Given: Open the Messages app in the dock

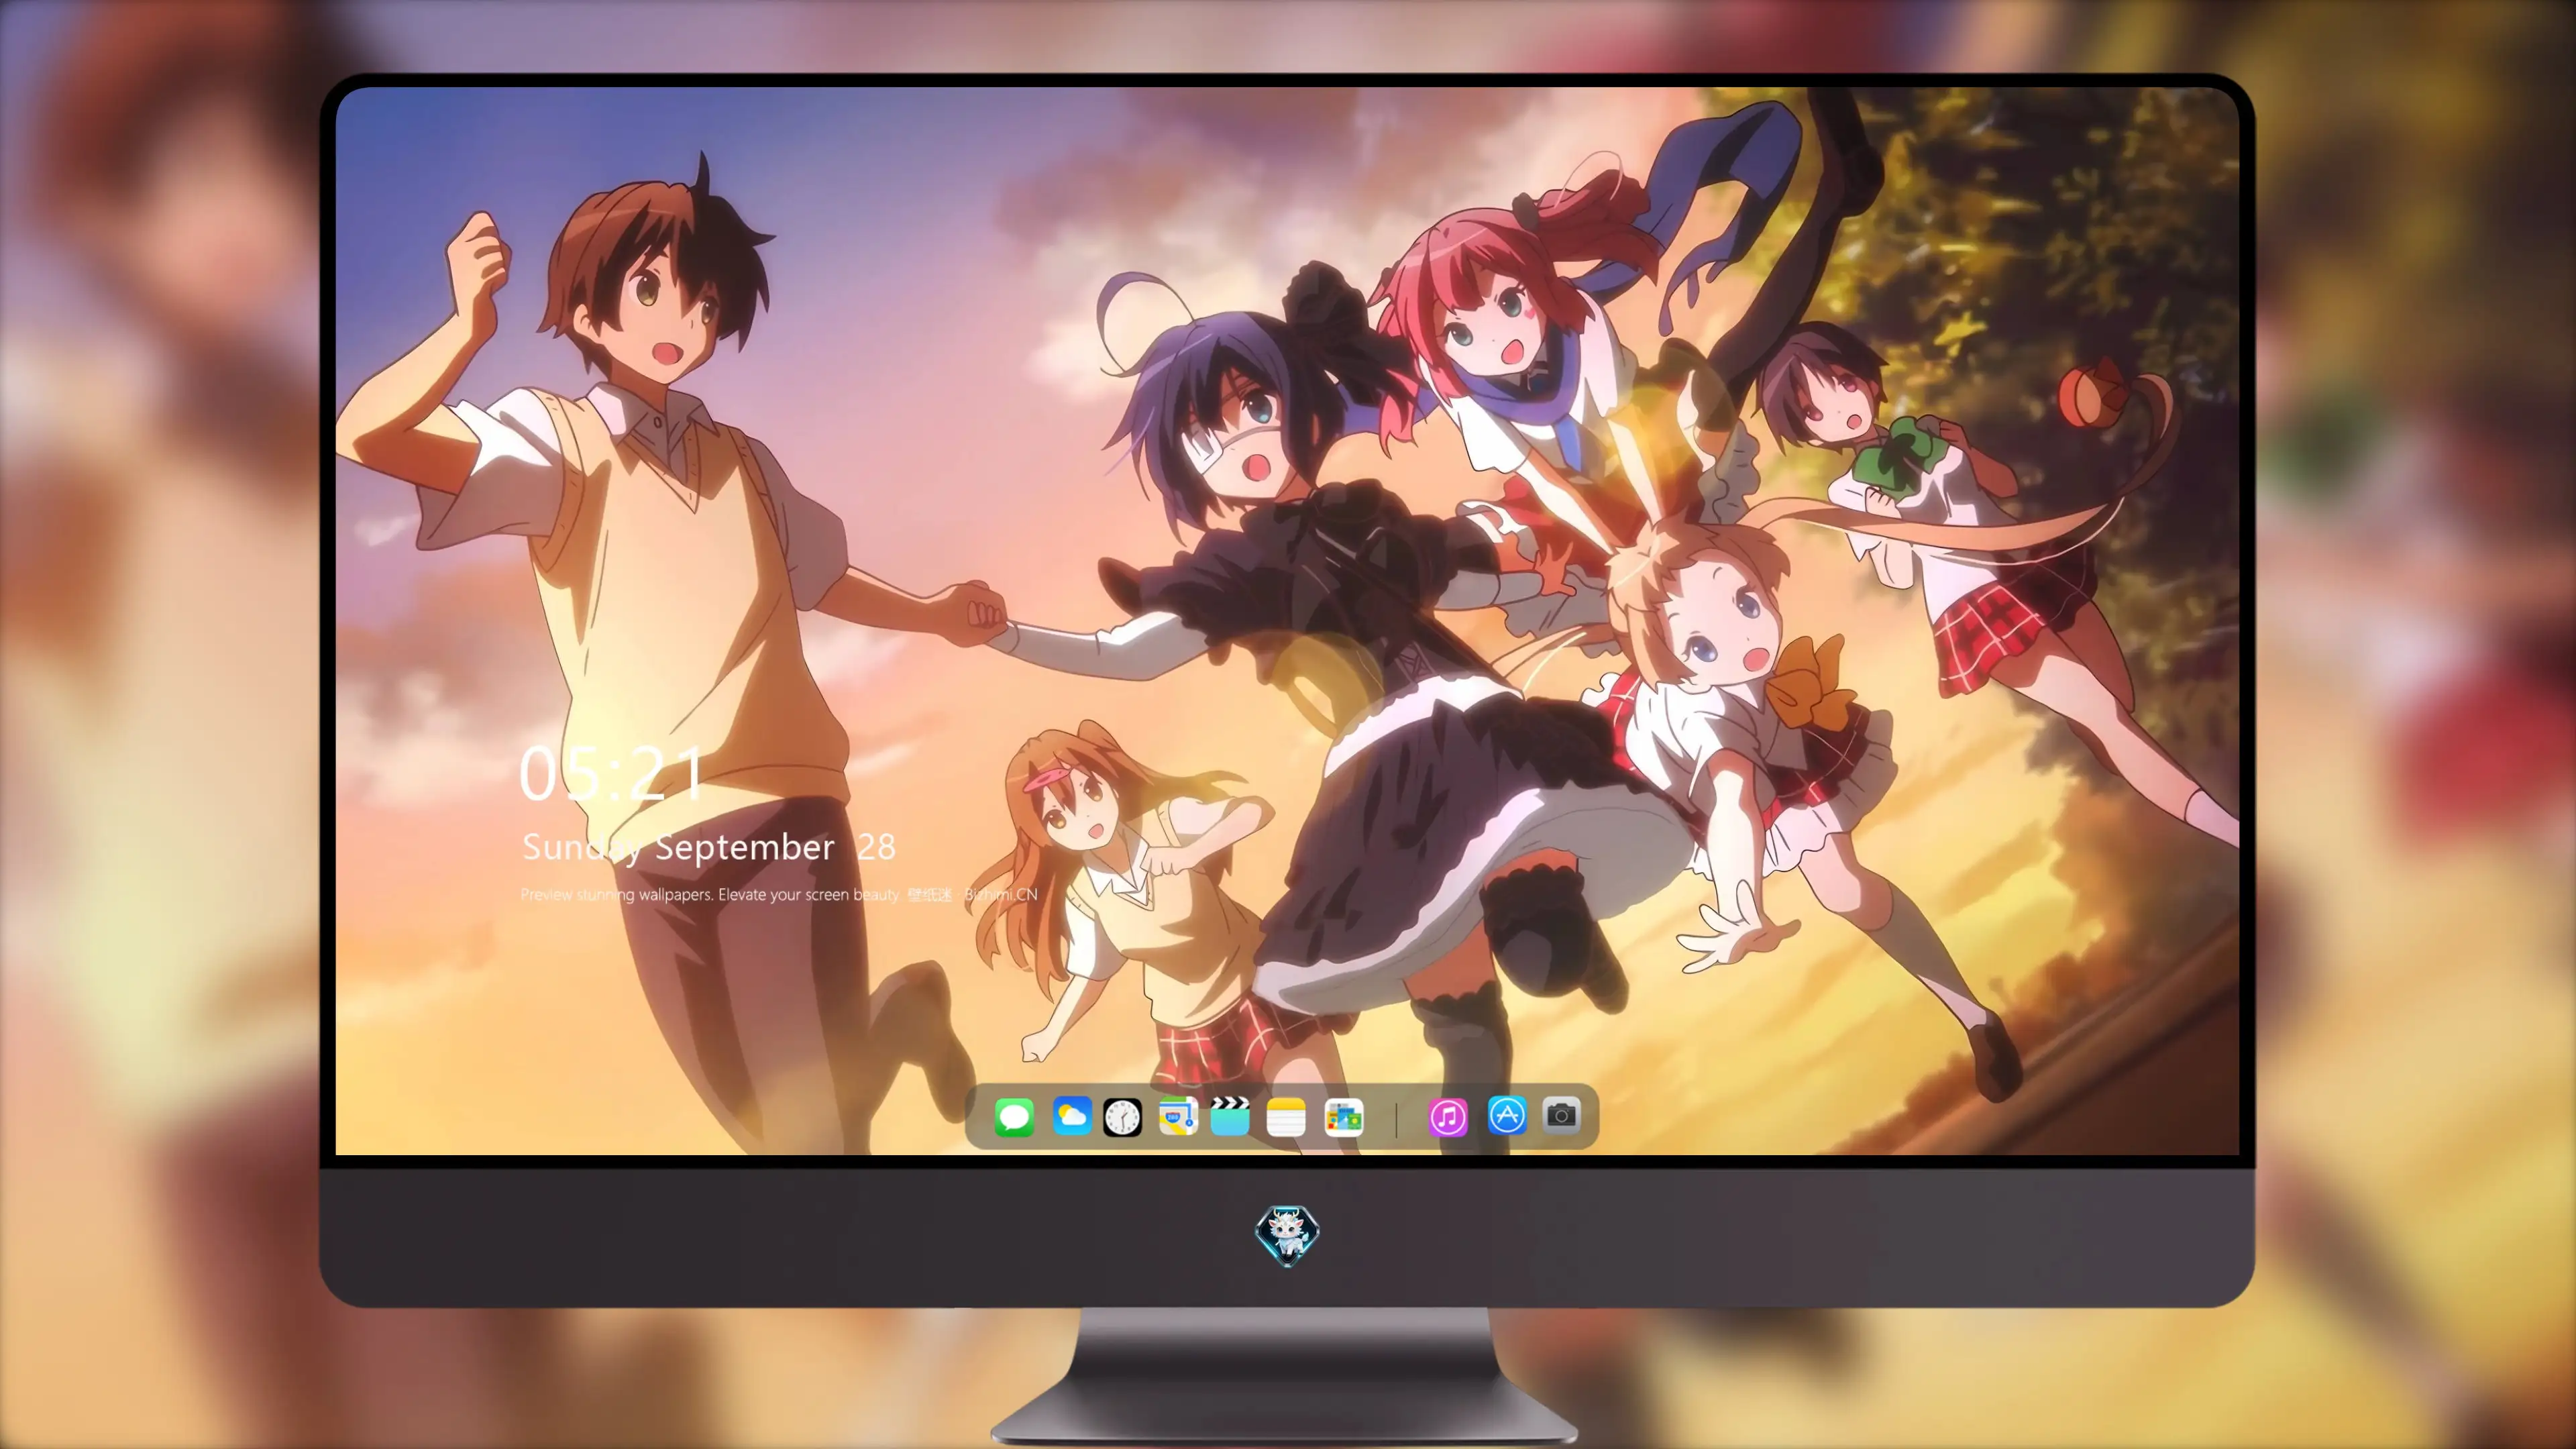Looking at the screenshot, I should tap(1014, 1117).
